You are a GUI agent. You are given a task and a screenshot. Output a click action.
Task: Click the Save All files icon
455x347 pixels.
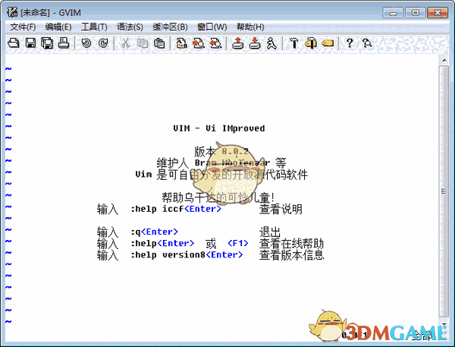coord(47,43)
